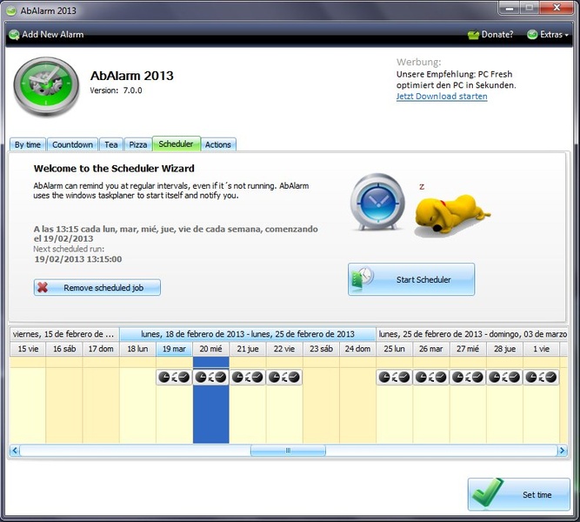580x522 pixels.
Task: Select the 26 mar day header
Action: [x=431, y=349]
